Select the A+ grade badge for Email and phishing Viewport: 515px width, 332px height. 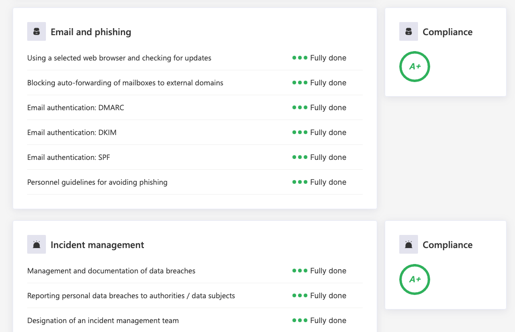click(415, 67)
